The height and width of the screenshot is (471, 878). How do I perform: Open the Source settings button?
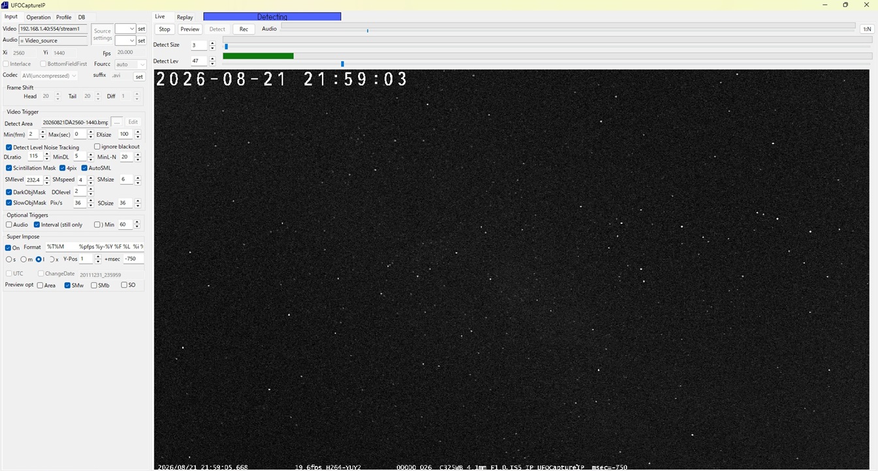pos(103,35)
